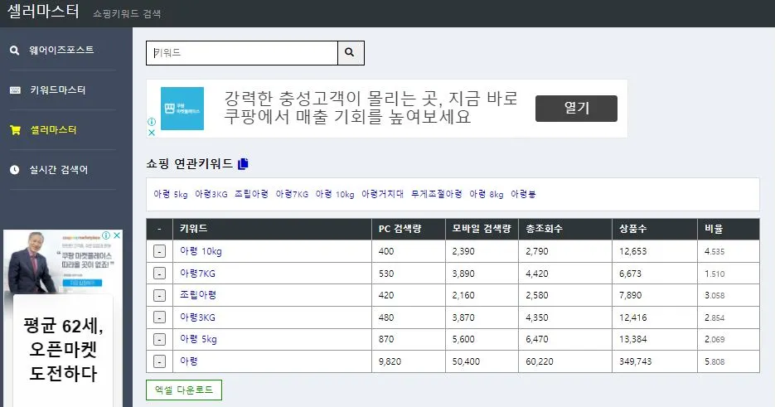The width and height of the screenshot is (775, 407).
Task: Open the 아령3KG keyword link in table
Action: (x=198, y=317)
